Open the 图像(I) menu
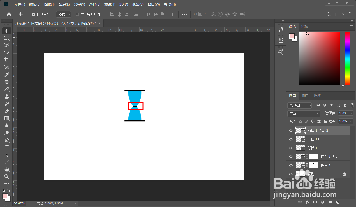The height and width of the screenshot is (207, 356). (49, 4)
